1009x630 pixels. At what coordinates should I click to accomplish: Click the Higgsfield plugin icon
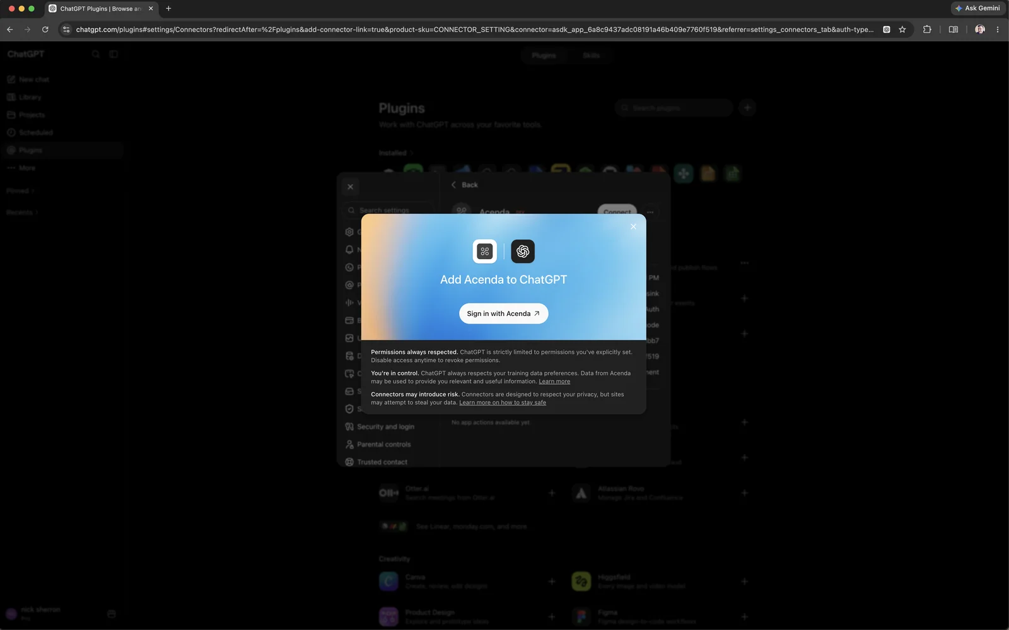(581, 581)
